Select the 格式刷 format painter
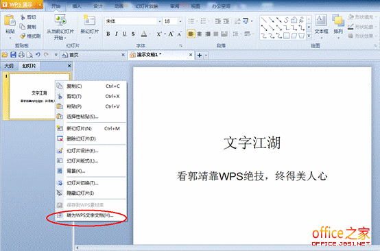This screenshot has width=380, height=251. 30,36
